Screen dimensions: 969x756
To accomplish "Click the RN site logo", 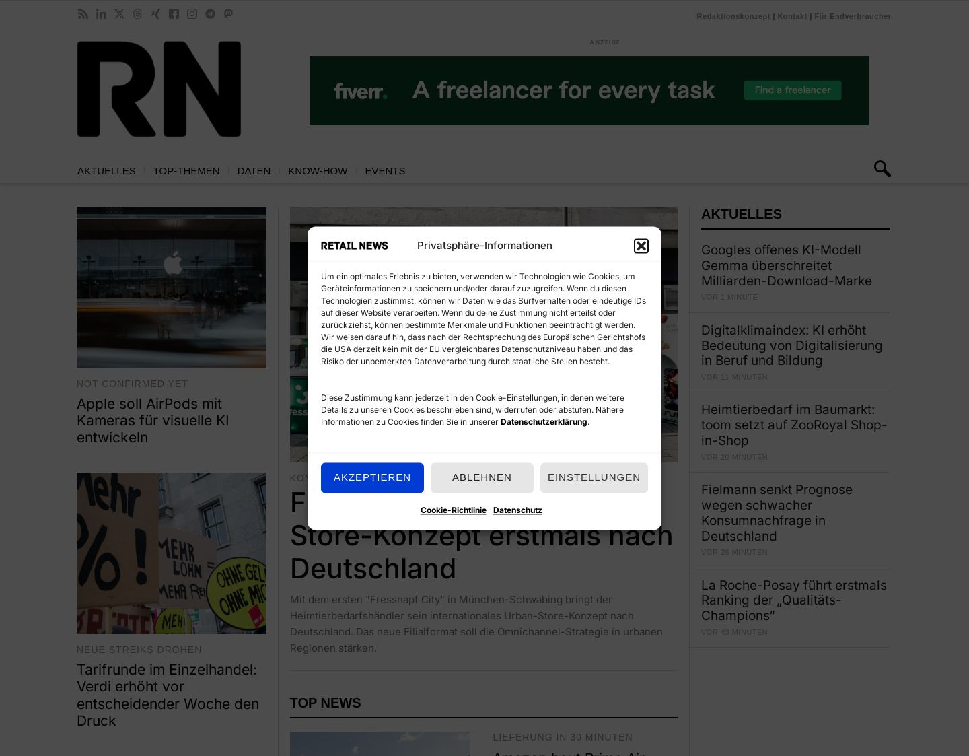I will click(x=159, y=89).
